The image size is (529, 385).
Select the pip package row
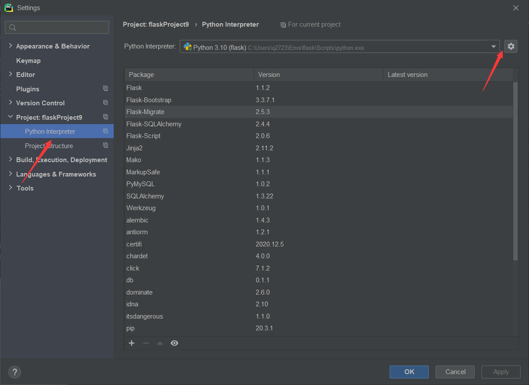pos(318,328)
